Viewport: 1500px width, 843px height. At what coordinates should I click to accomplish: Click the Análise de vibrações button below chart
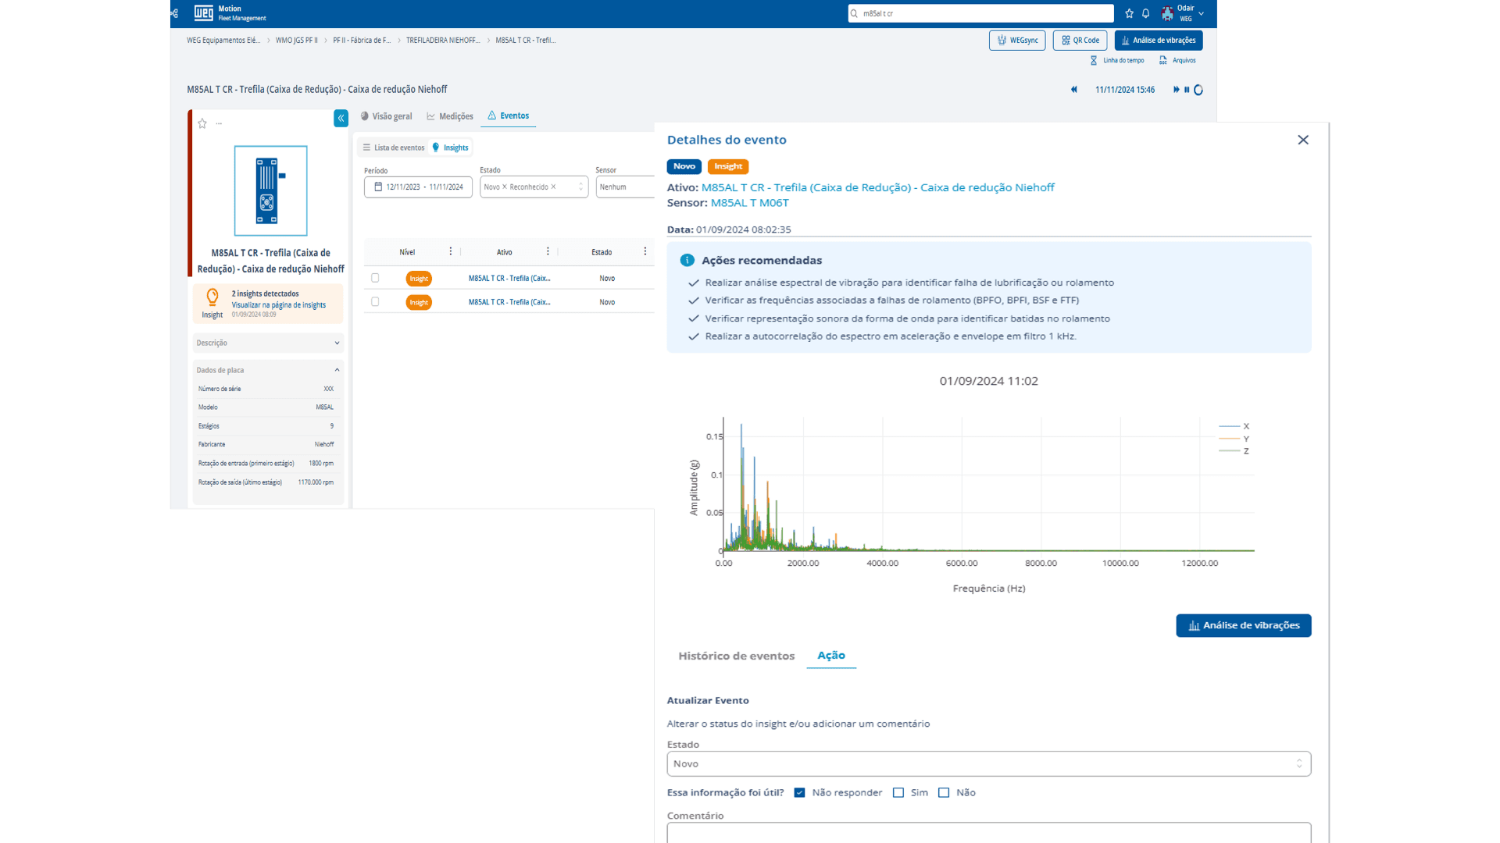pyautogui.click(x=1244, y=625)
